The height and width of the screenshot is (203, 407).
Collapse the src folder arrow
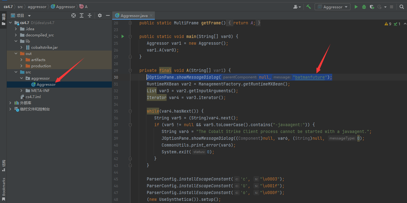point(16,72)
